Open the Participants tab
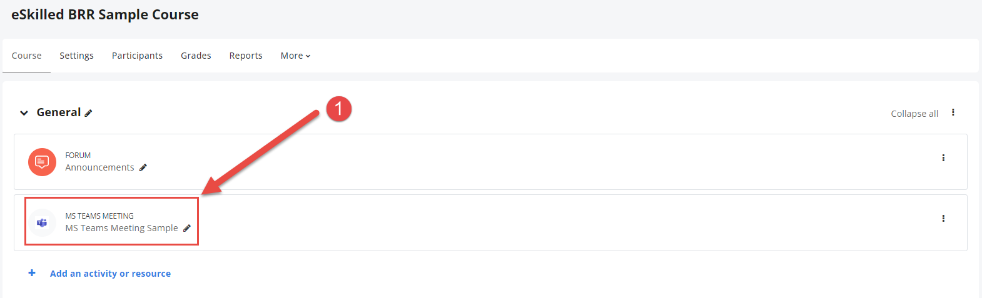 point(137,56)
